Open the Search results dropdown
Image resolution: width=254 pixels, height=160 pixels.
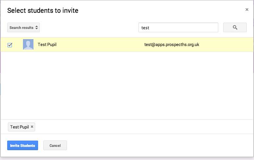point(23,28)
